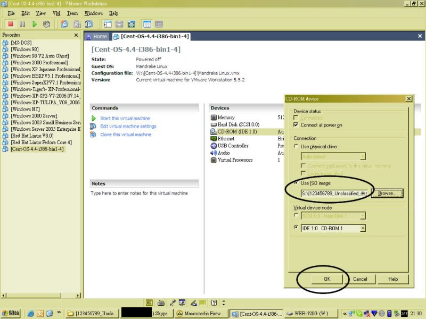
Task: Click the Start button on the taskbar
Action: (x=11, y=314)
